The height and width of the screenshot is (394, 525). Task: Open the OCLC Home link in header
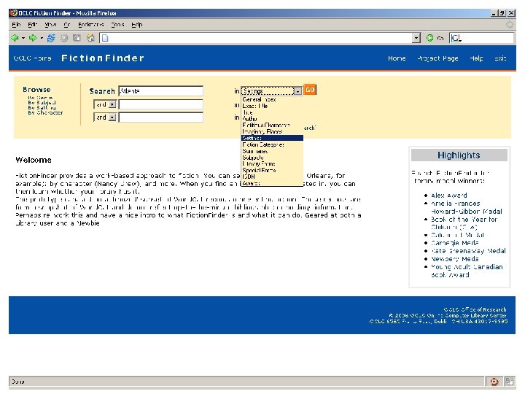coord(32,58)
